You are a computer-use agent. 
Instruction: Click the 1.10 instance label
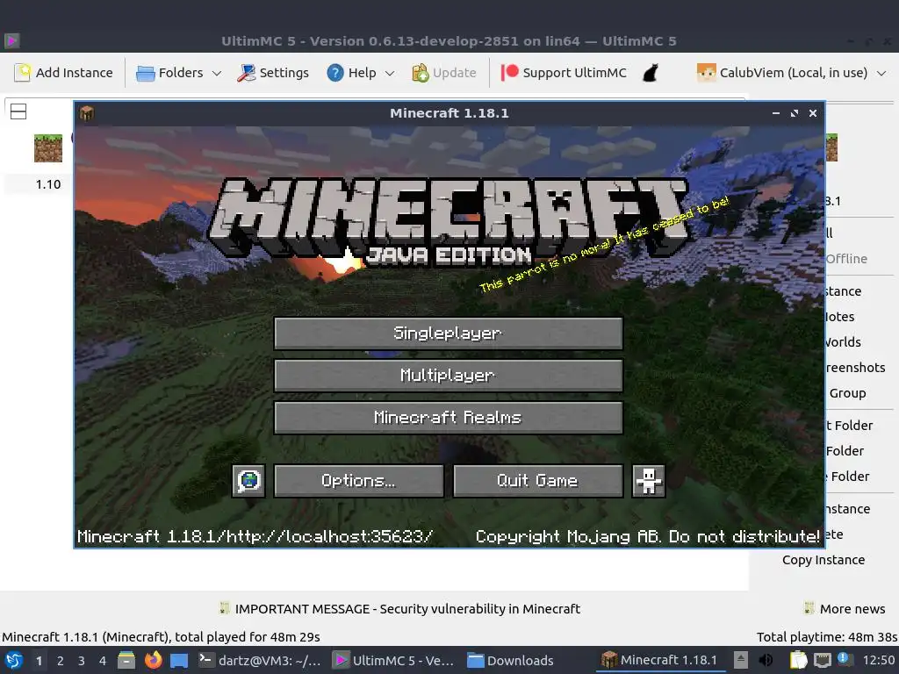pos(48,184)
